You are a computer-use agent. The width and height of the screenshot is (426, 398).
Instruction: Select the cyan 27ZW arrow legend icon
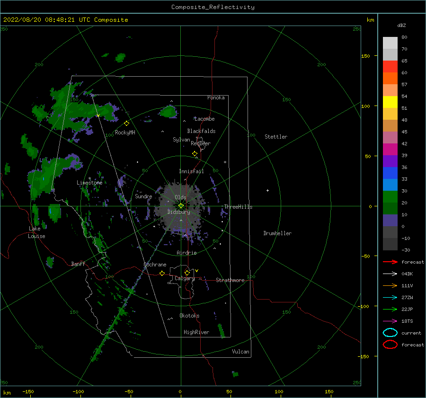(x=390, y=298)
